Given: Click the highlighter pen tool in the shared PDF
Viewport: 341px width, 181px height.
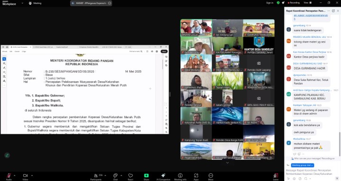Looking at the screenshot, I should (x=4, y=68).
